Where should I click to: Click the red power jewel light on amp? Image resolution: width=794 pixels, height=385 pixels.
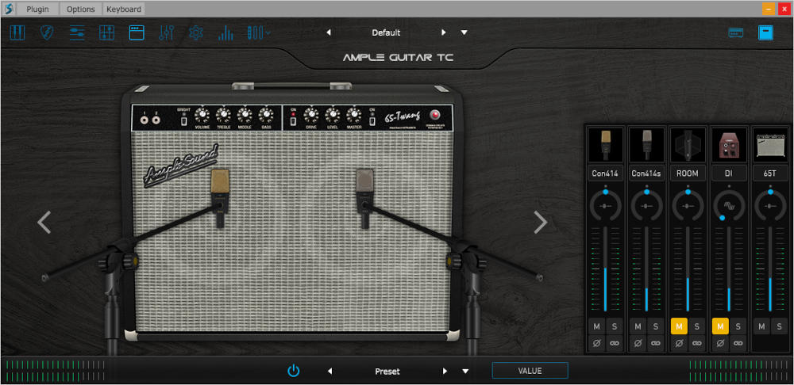[x=434, y=114]
